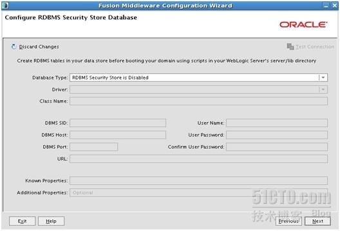340x231 pixels.
Task: Open the Database Type dropdown arrow
Action: pyautogui.click(x=323, y=78)
